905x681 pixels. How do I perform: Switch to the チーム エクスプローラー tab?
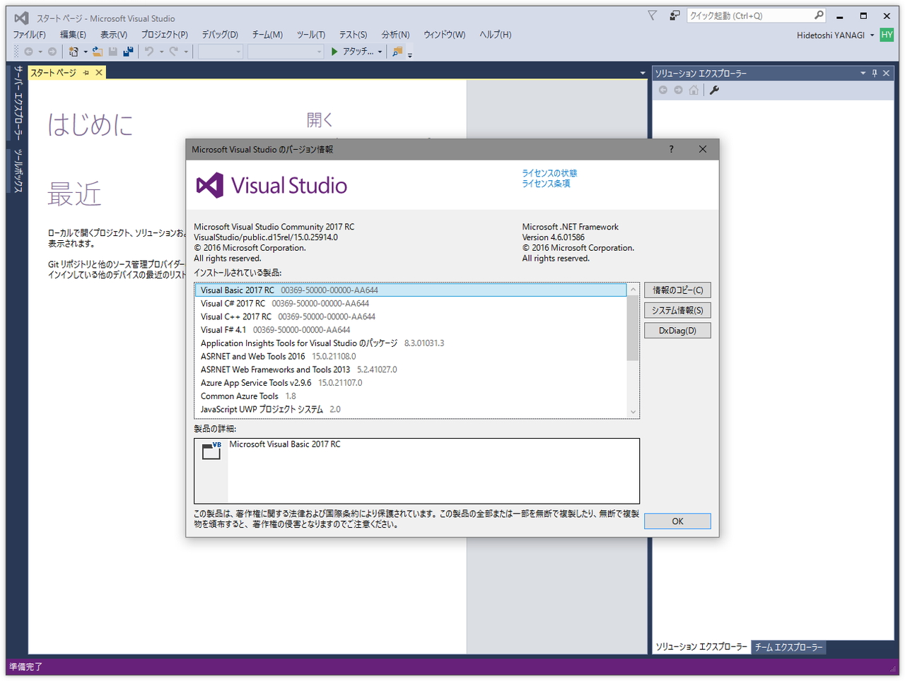pos(788,647)
